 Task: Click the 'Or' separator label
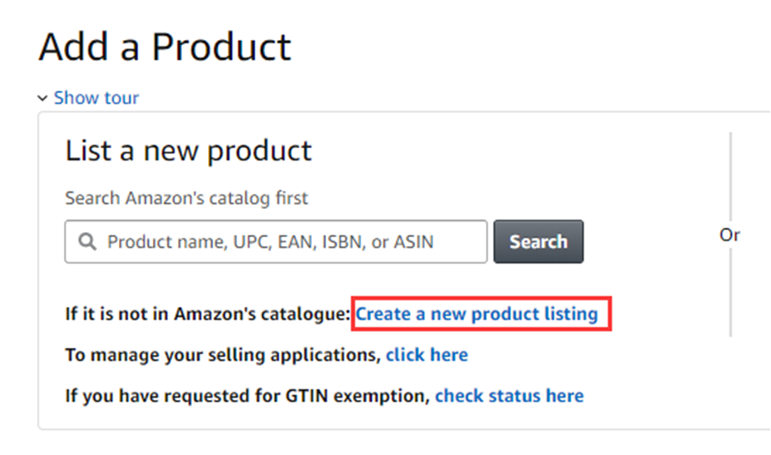point(729,235)
